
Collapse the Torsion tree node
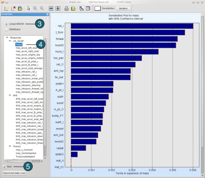(x=10, y=146)
